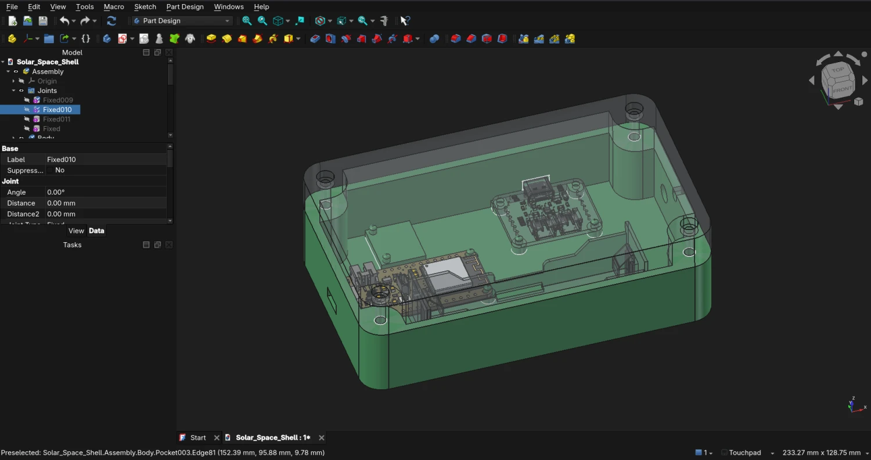The width and height of the screenshot is (871, 460).
Task: Toggle visibility of Assembly in tree
Action: click(16, 71)
